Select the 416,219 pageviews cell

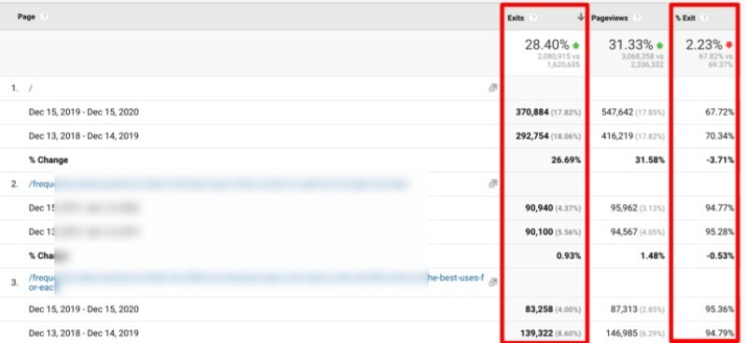617,136
